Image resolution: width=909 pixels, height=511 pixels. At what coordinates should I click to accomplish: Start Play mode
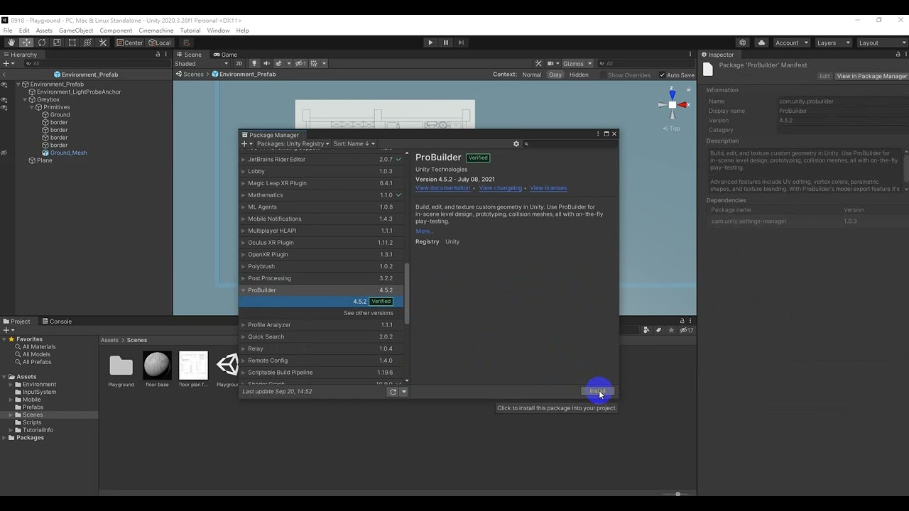[430, 43]
